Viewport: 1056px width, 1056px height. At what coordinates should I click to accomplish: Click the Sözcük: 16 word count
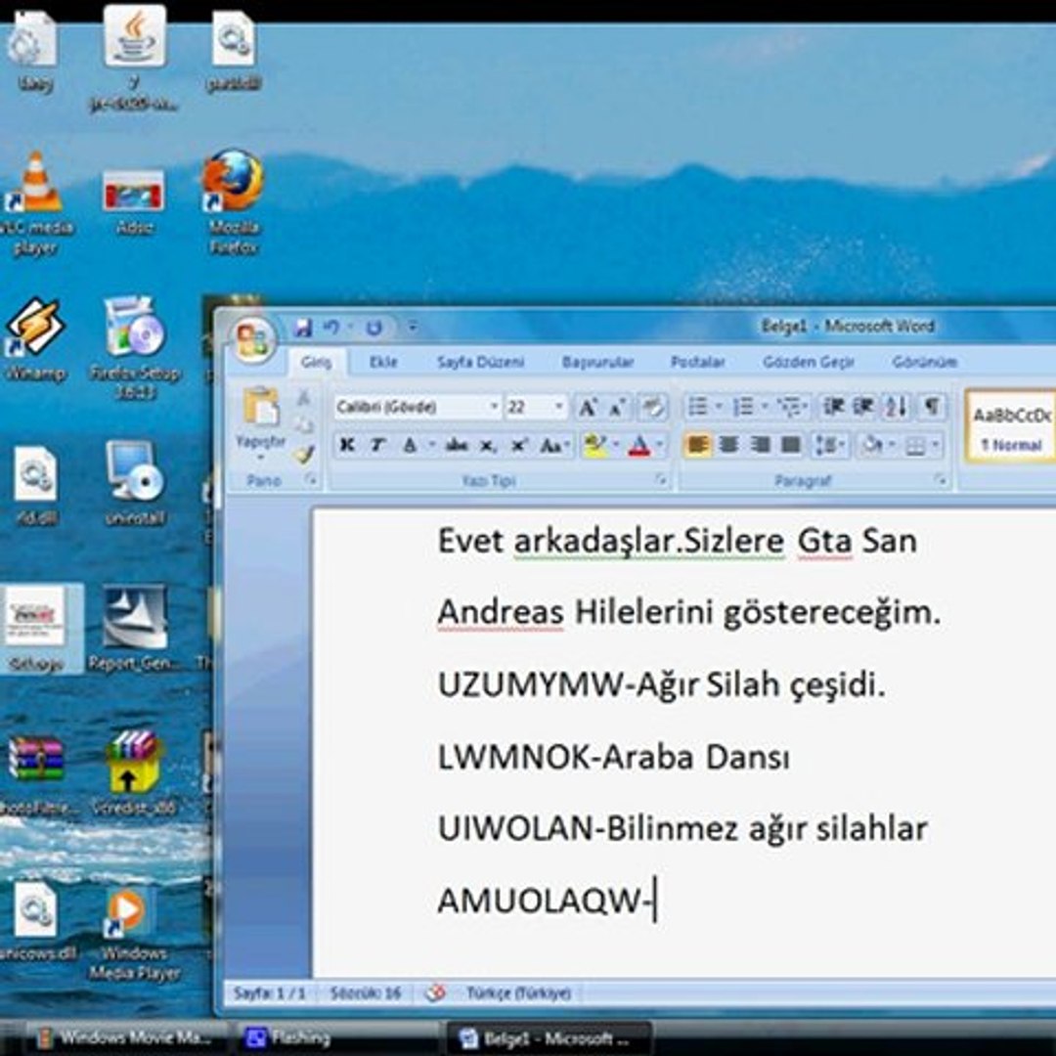click(x=366, y=992)
